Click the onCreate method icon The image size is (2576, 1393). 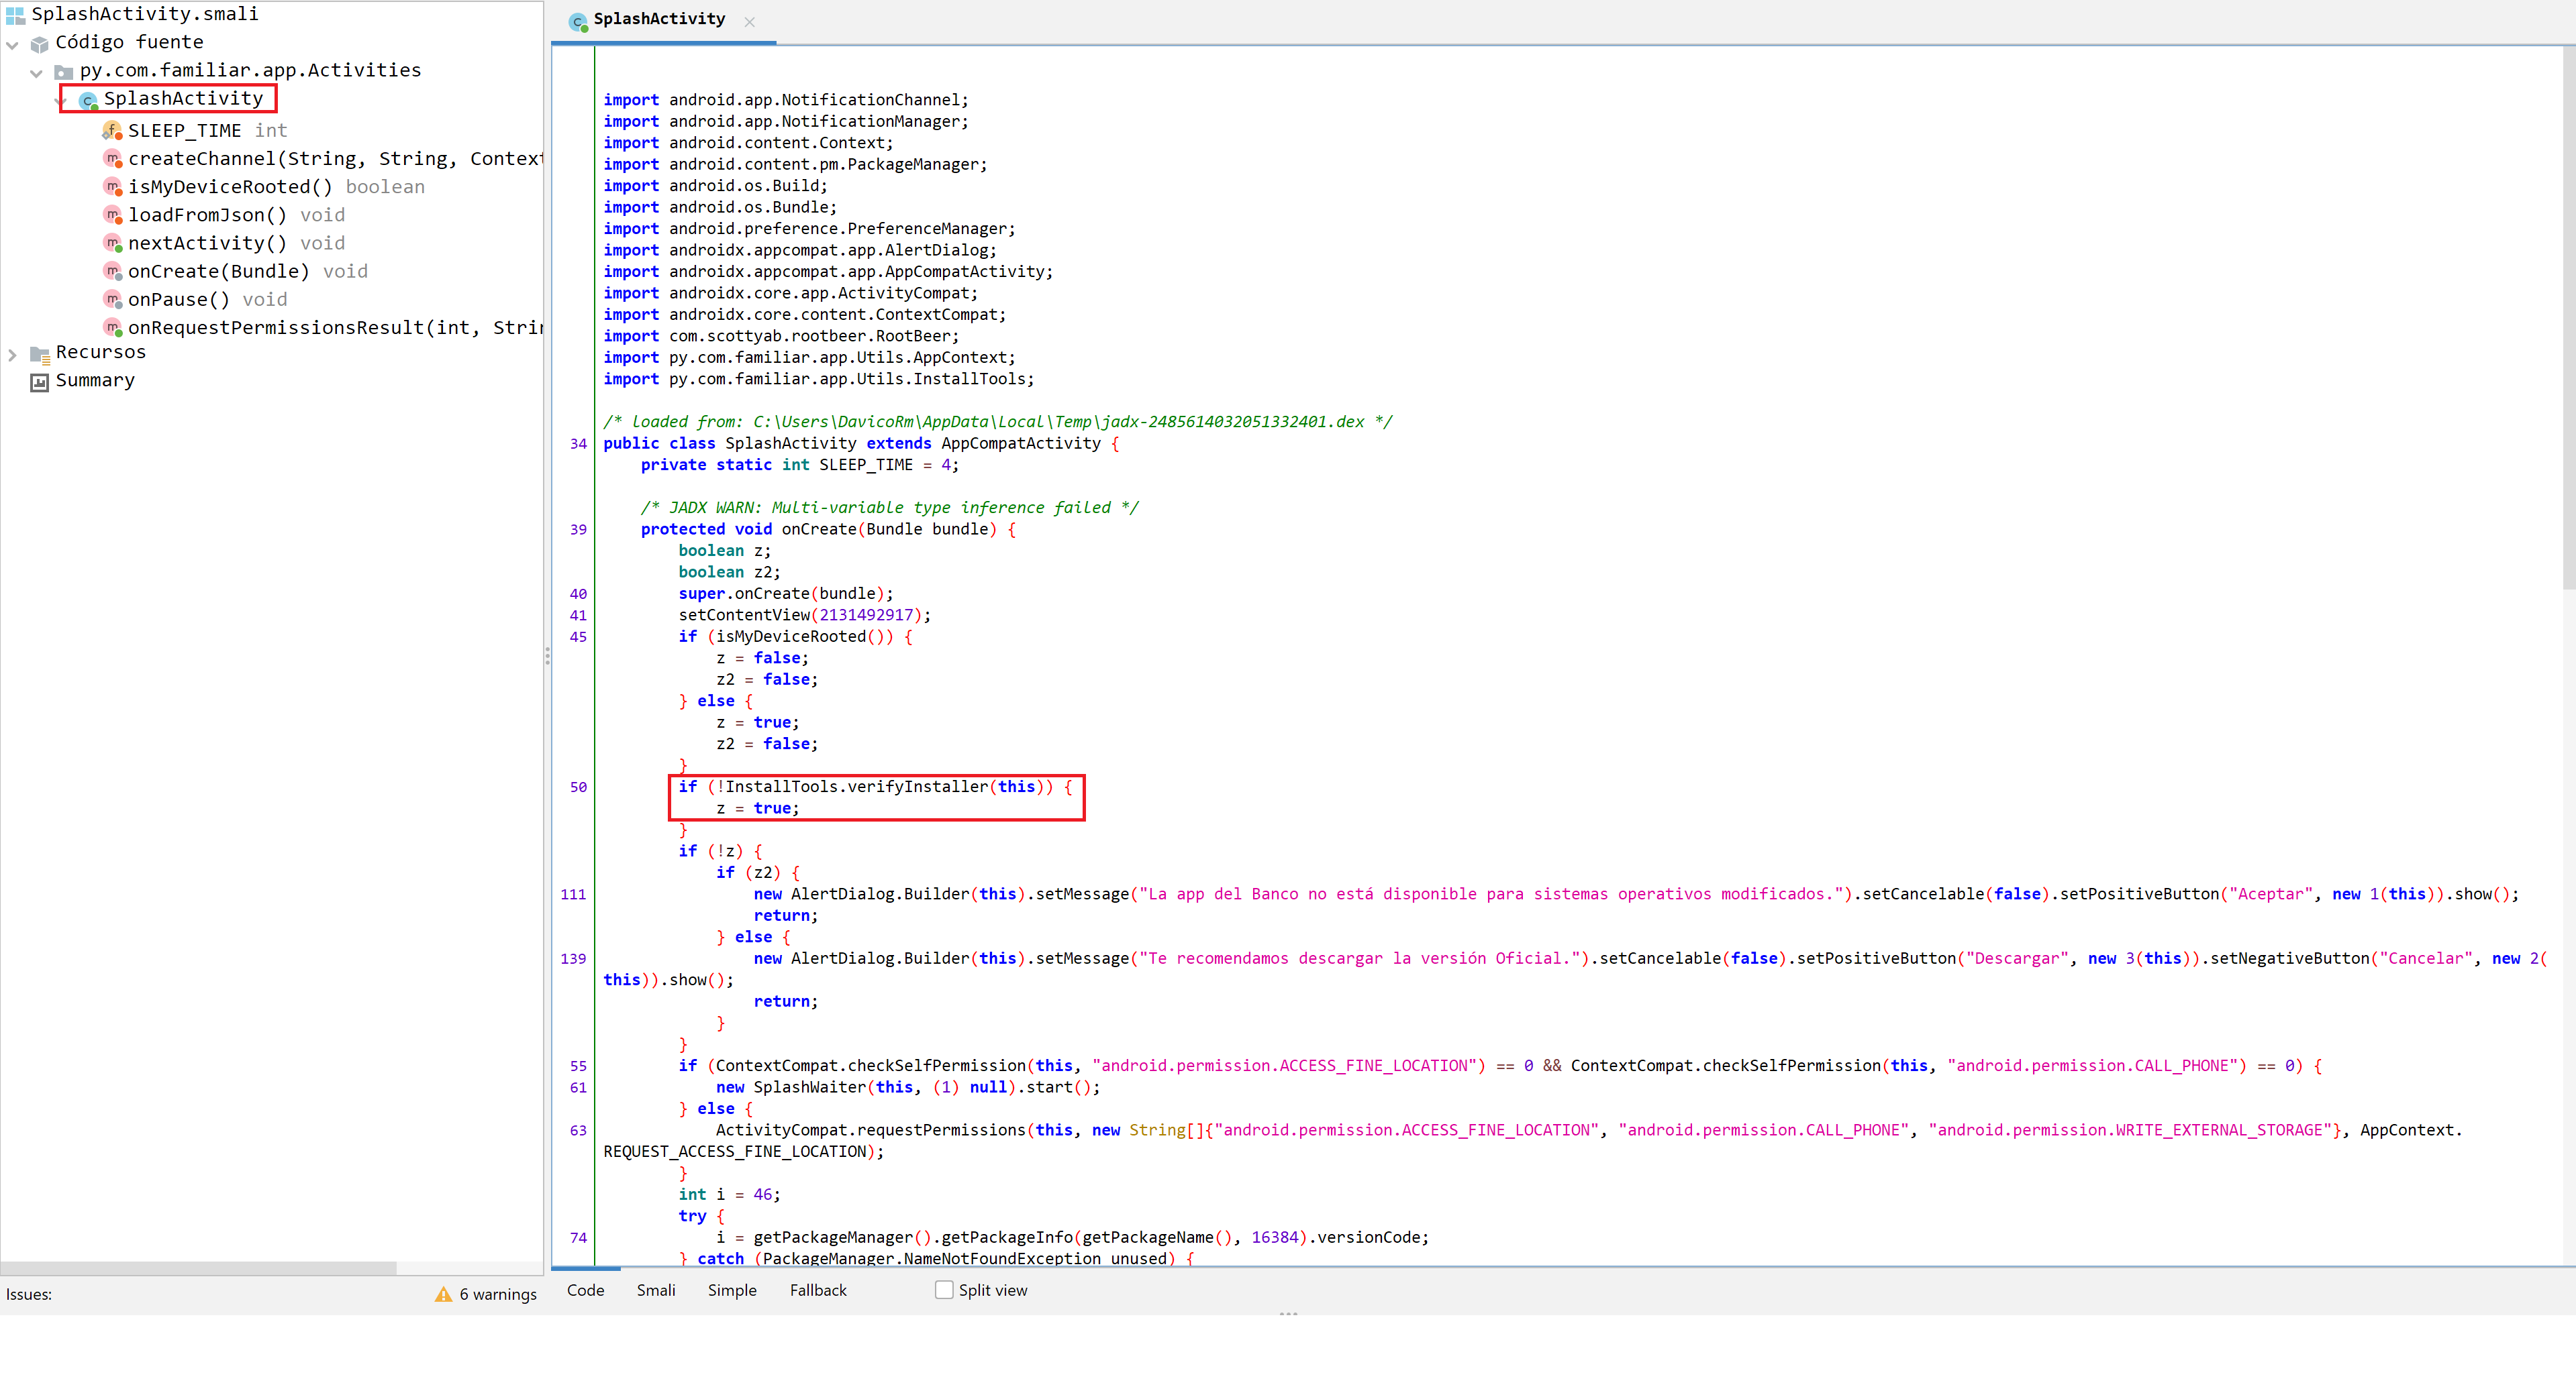point(112,271)
